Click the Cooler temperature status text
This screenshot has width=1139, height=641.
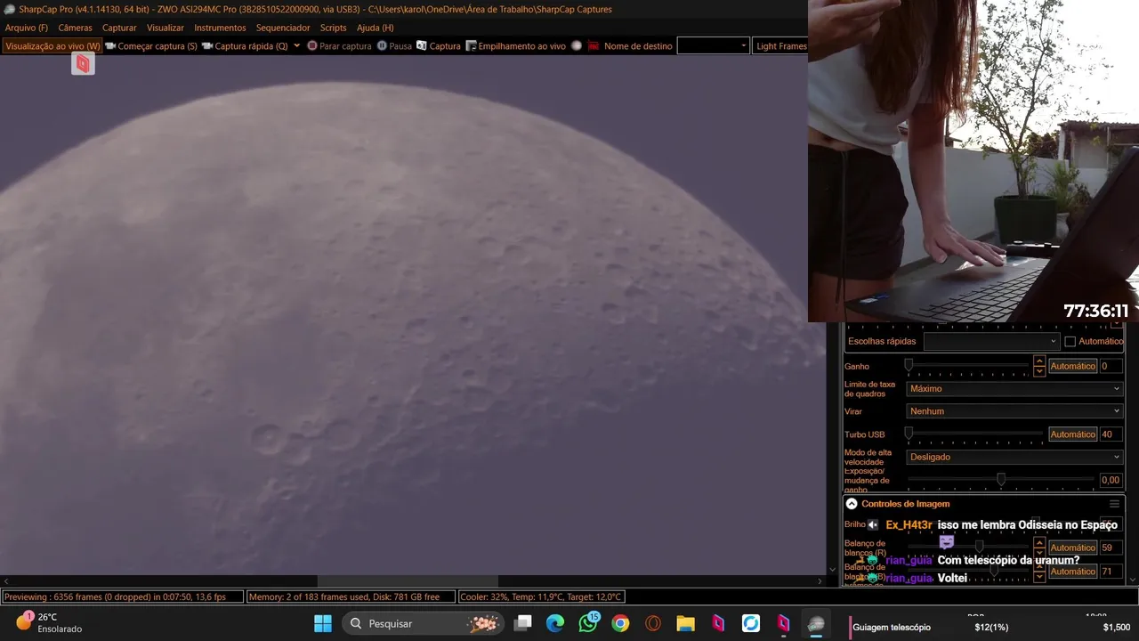click(543, 597)
